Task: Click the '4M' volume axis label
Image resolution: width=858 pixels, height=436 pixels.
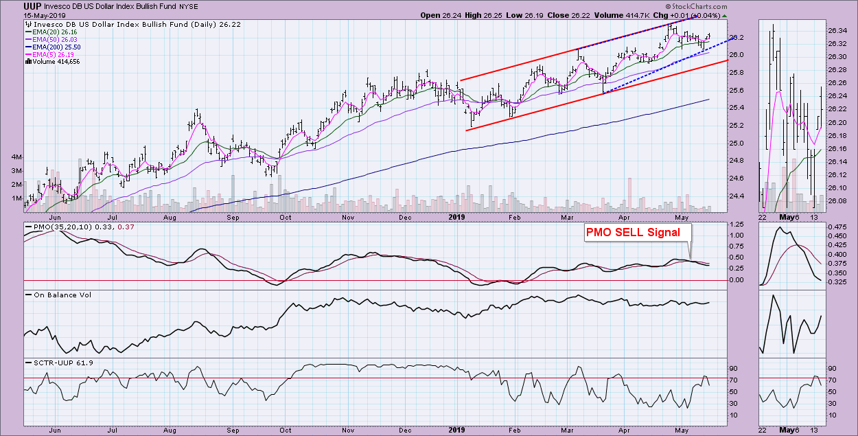Action: coord(16,157)
